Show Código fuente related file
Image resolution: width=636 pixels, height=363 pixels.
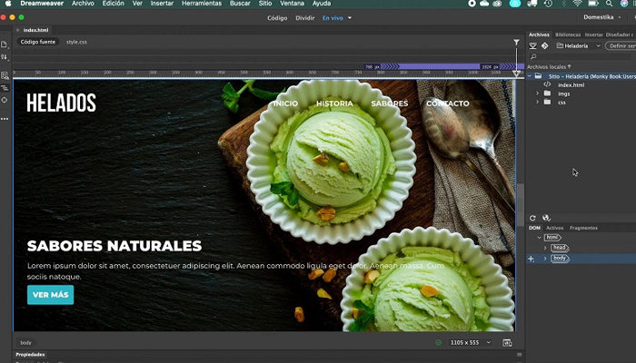(x=38, y=42)
